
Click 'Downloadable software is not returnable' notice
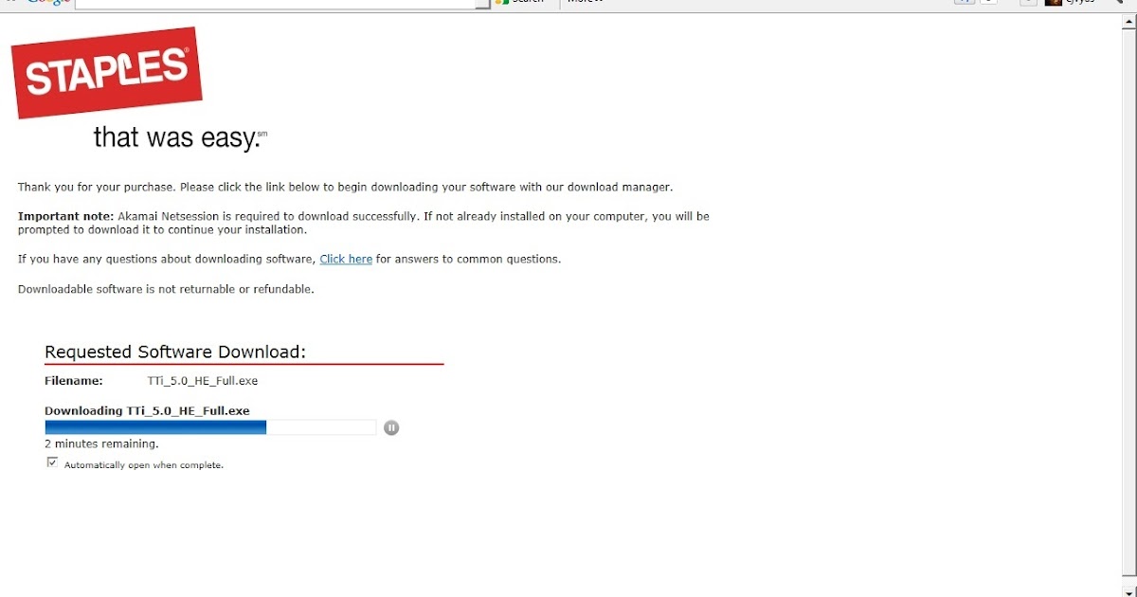(166, 289)
